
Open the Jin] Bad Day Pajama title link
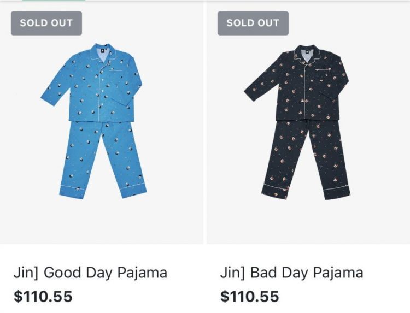click(291, 272)
